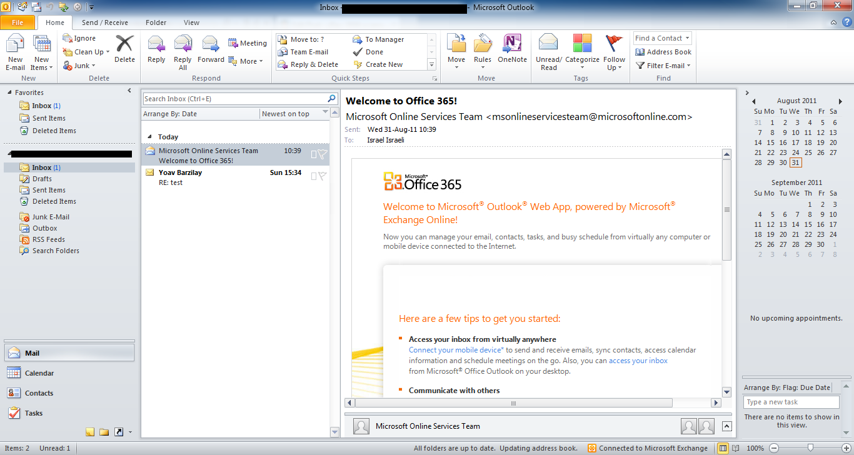Select 'To Manager' quick step
This screenshot has width=854, height=455.
click(379, 39)
